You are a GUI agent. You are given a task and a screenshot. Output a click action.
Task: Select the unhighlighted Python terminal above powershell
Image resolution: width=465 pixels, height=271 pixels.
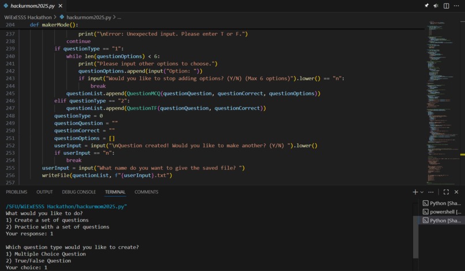(441, 203)
